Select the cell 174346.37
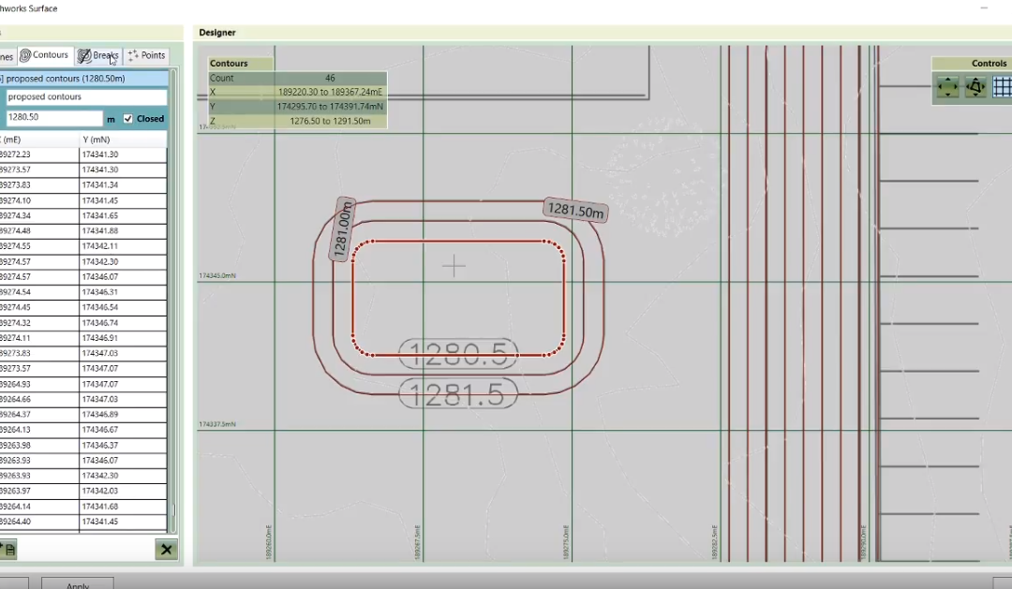 (123, 445)
